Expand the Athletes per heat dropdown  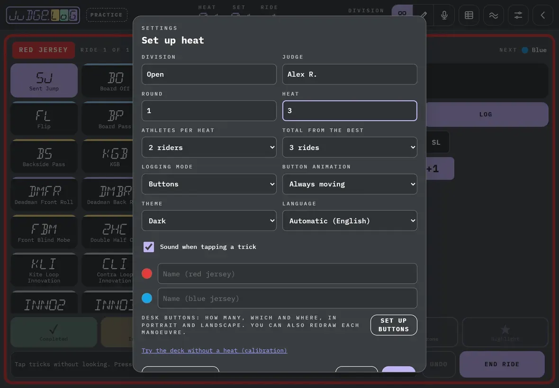pos(209,147)
